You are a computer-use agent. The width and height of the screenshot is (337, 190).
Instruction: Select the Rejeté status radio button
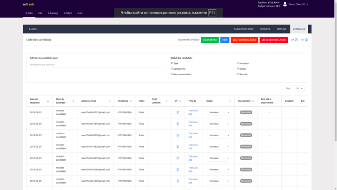[x=238, y=68]
